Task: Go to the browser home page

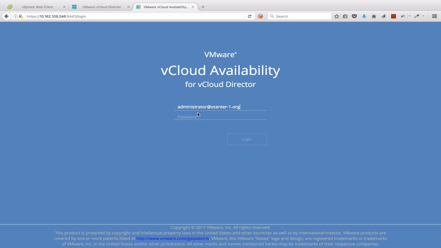Action: tap(374, 16)
